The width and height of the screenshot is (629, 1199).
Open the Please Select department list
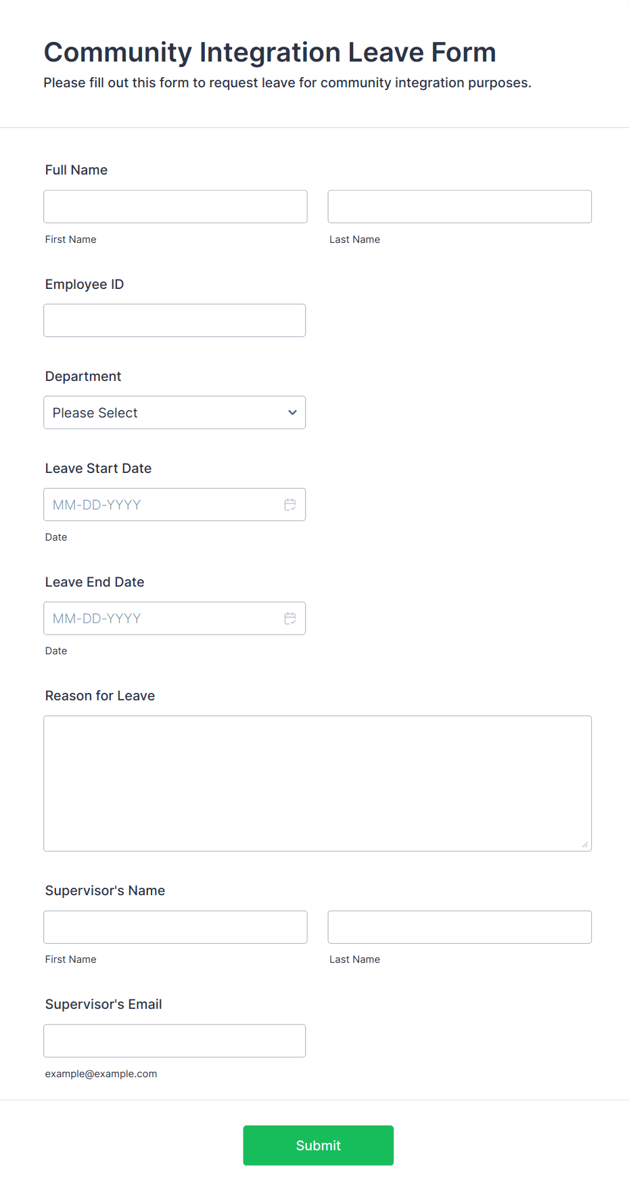pos(174,413)
